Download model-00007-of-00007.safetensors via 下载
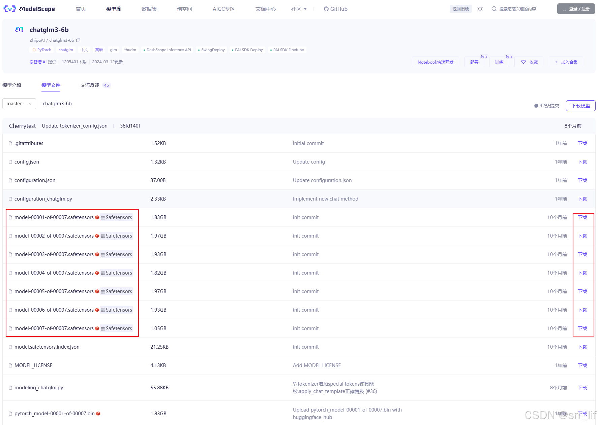The width and height of the screenshot is (598, 425). coord(582,328)
